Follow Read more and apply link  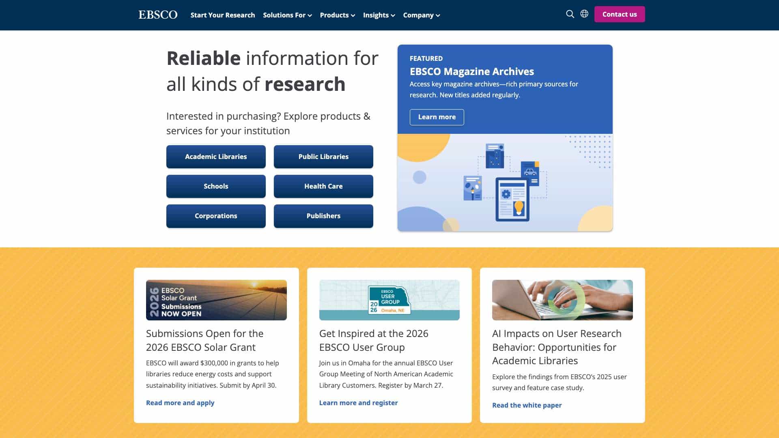[x=180, y=403]
